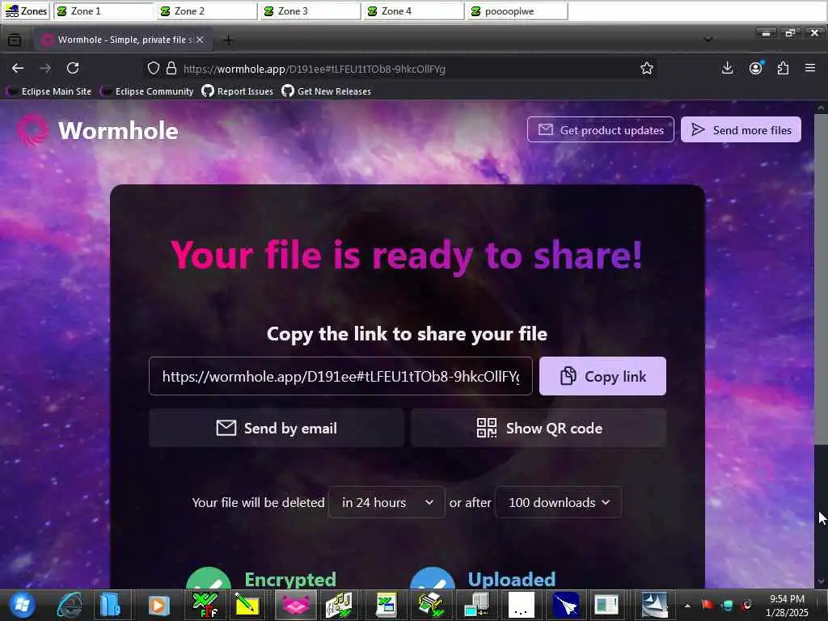
Task: Click the email envelope icon in Get product updates
Action: pos(546,130)
